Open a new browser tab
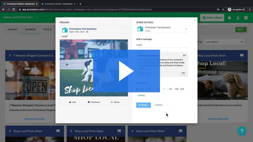The width and height of the screenshot is (253, 142). click(x=80, y=4)
